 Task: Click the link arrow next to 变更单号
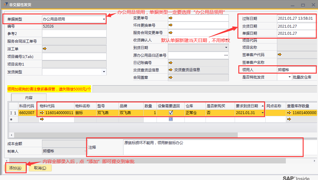[171, 18]
